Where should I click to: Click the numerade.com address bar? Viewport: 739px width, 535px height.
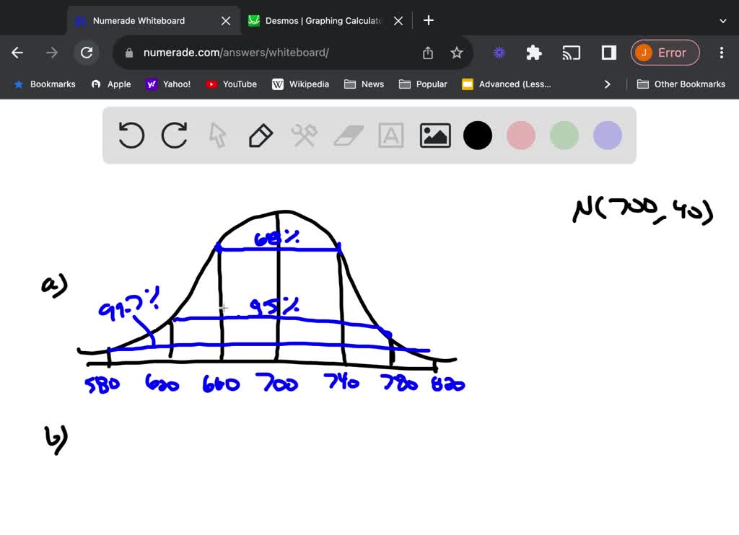click(x=274, y=53)
